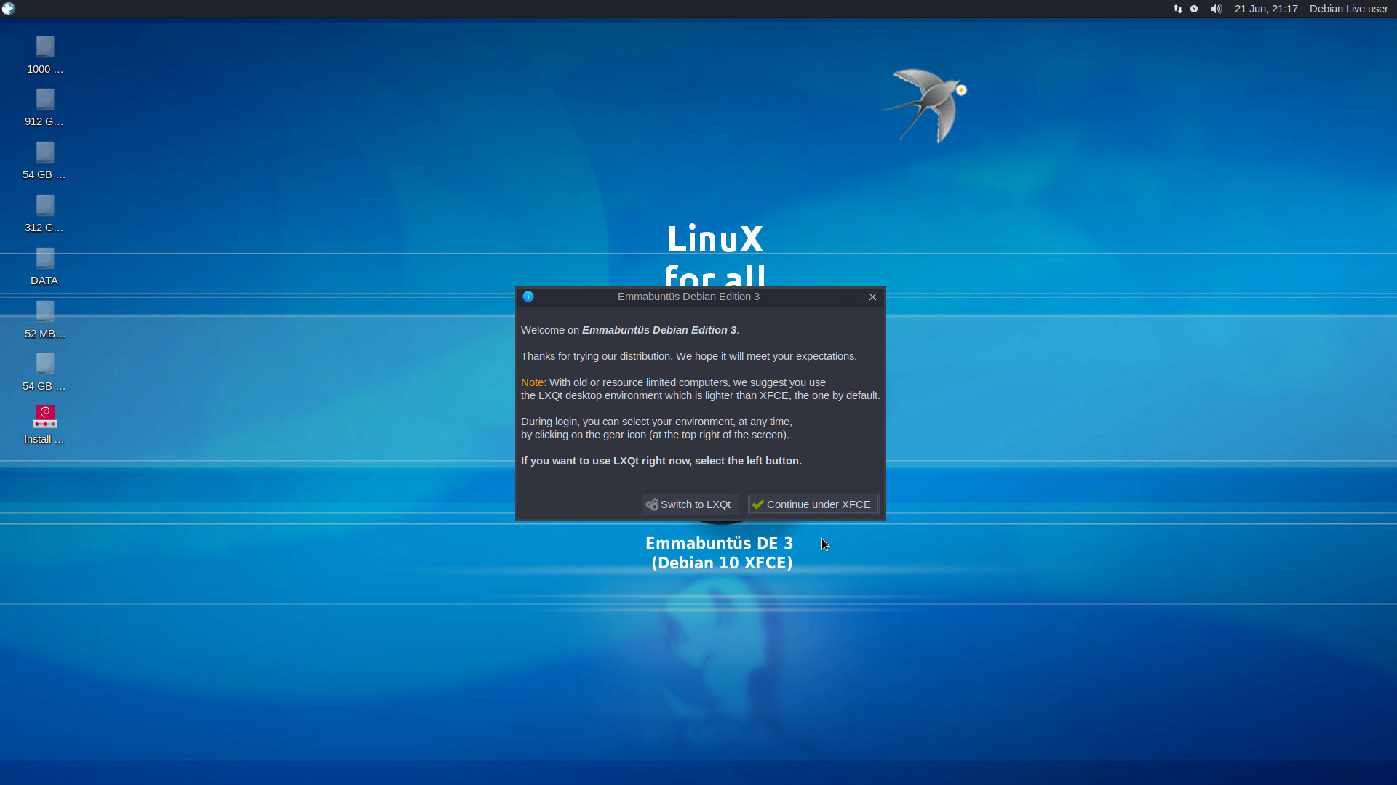Image resolution: width=1397 pixels, height=785 pixels.
Task: Open the Debian Live user menu
Action: point(1348,9)
